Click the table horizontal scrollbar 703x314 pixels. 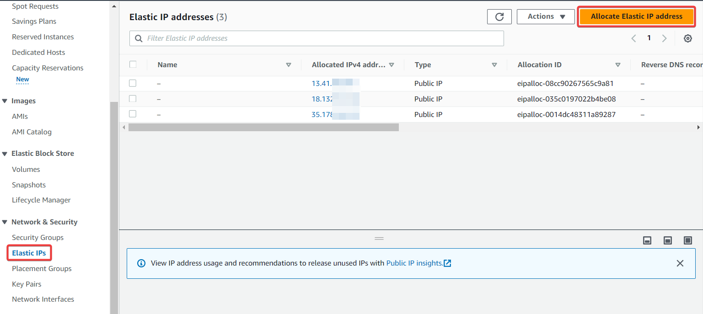click(x=263, y=127)
